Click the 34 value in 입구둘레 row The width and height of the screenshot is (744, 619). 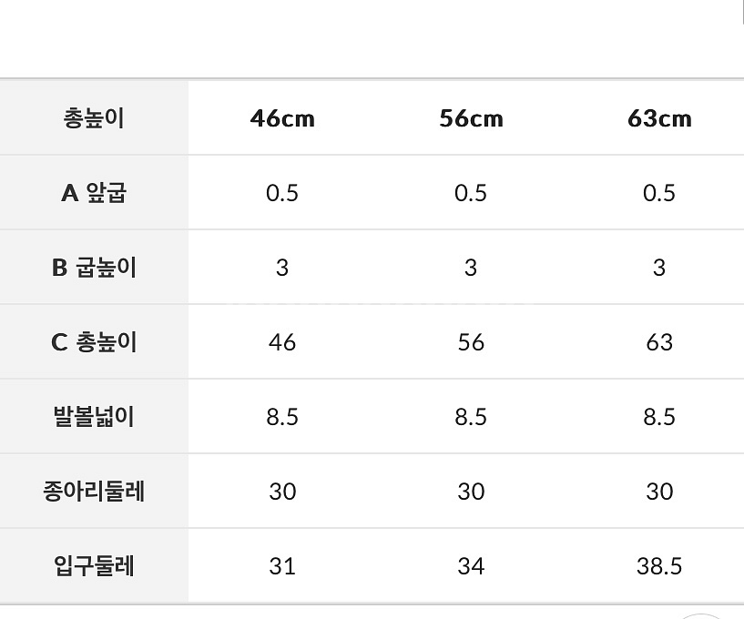[471, 566]
